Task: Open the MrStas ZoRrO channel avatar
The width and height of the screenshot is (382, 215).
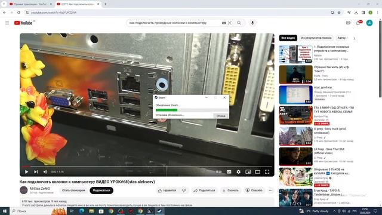Action: (24, 190)
